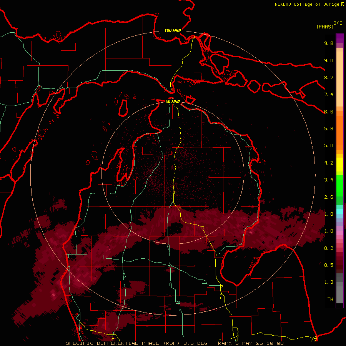Click the 5.0 scale value

329,146
